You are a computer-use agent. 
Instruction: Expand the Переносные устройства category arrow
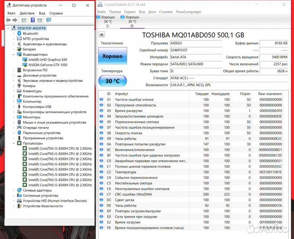coord(13,133)
